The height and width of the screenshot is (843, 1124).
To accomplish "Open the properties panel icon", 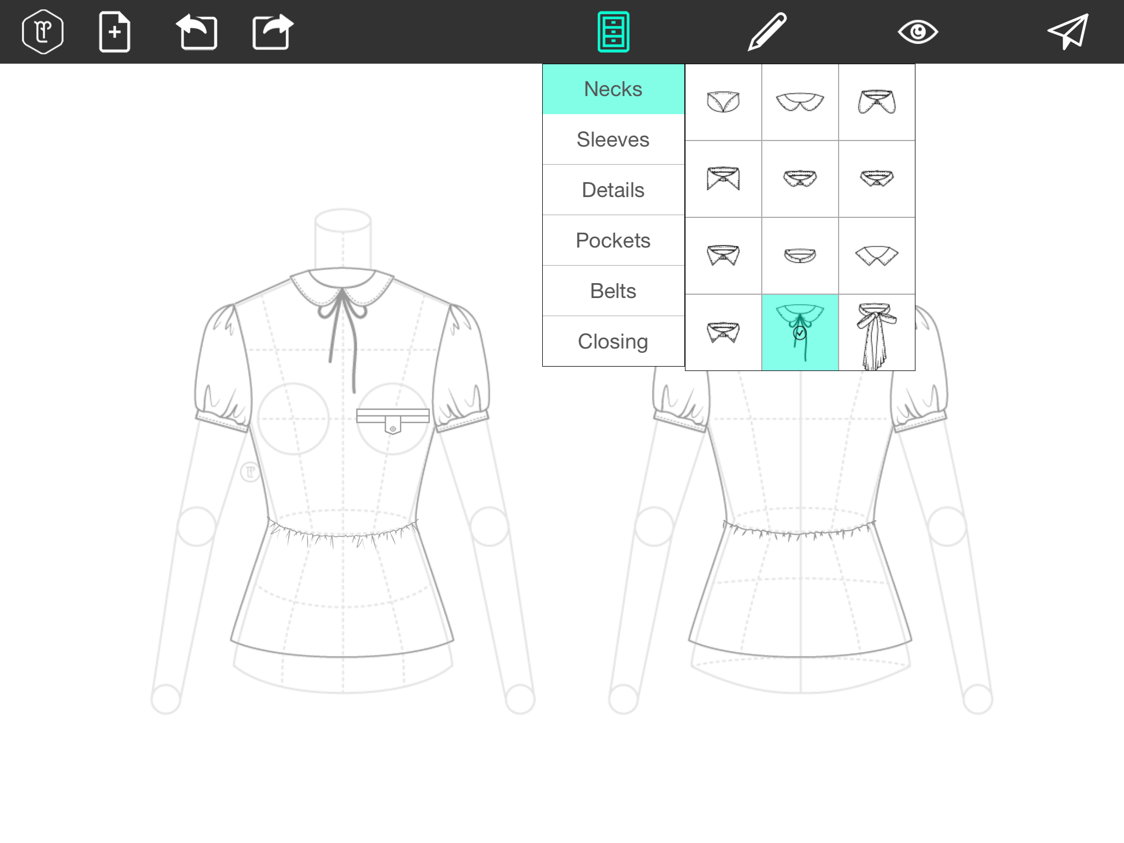I will point(614,31).
